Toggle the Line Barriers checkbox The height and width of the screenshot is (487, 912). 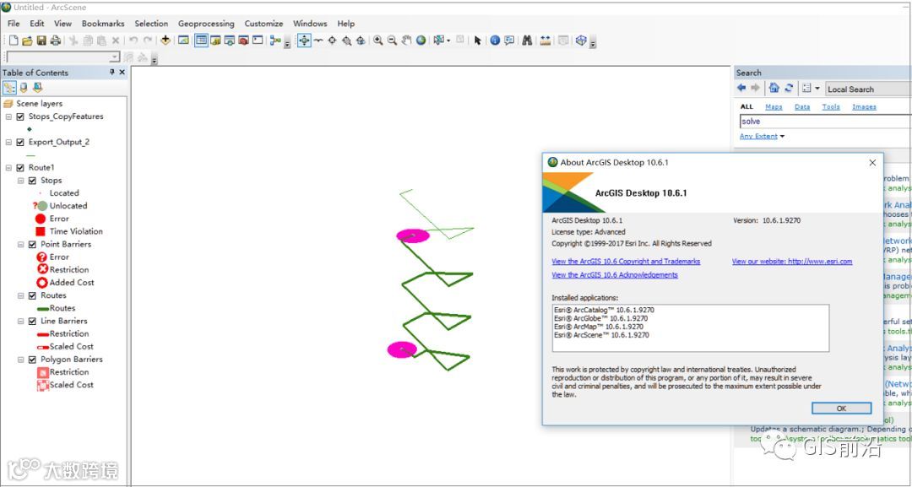[33, 321]
